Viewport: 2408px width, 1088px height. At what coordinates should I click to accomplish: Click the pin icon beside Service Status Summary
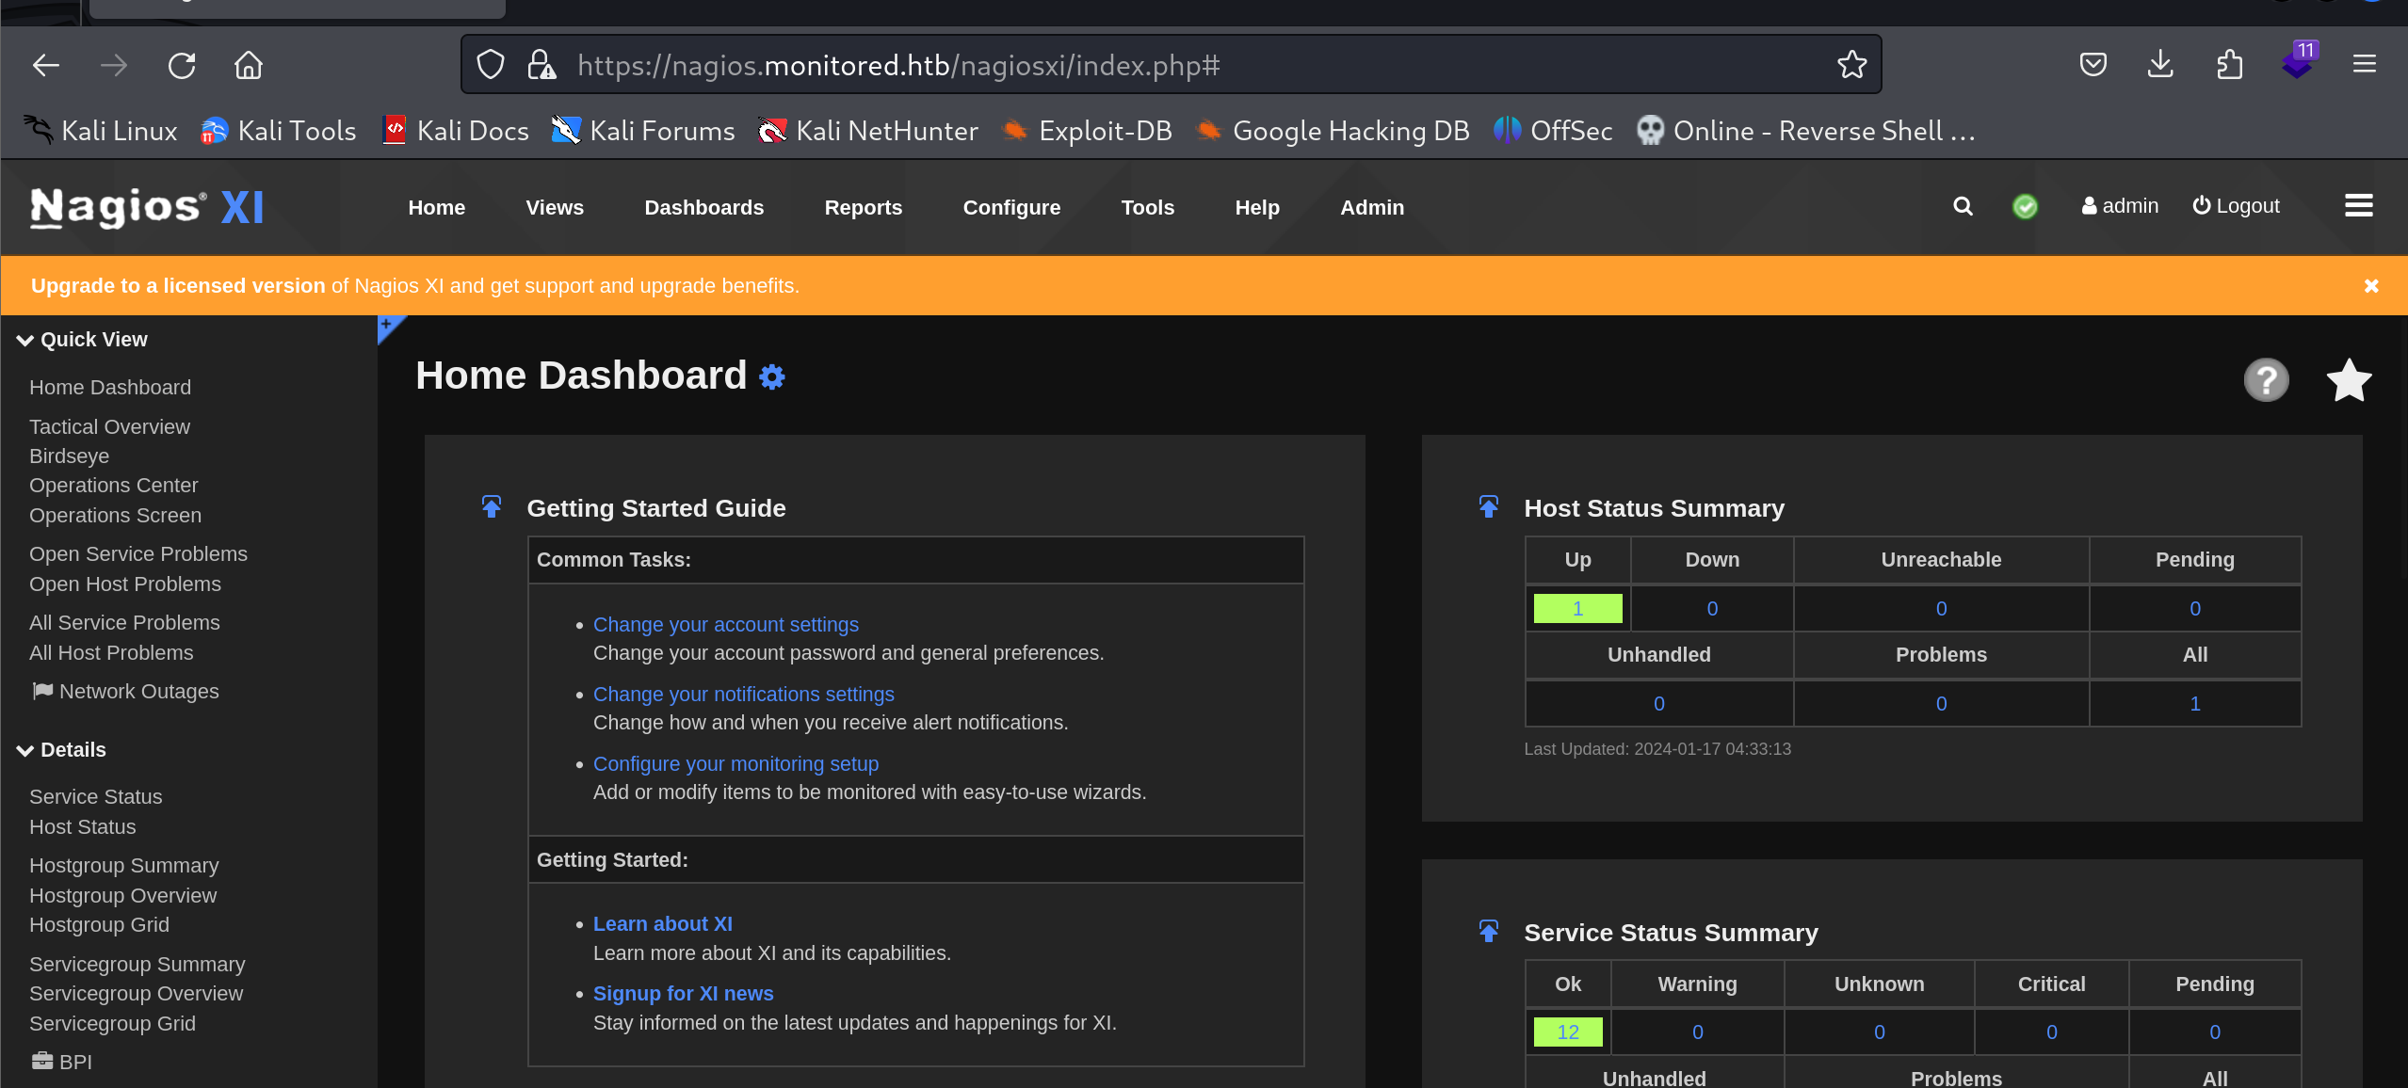1489,932
